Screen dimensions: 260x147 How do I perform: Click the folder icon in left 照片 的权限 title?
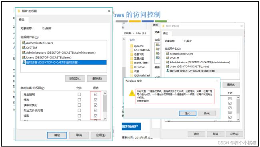pyautogui.click(x=19, y=11)
